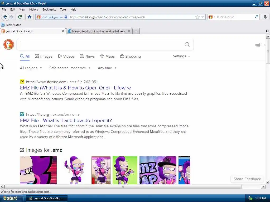
Task: Select the All results tab
Action: pyautogui.click(x=25, y=56)
